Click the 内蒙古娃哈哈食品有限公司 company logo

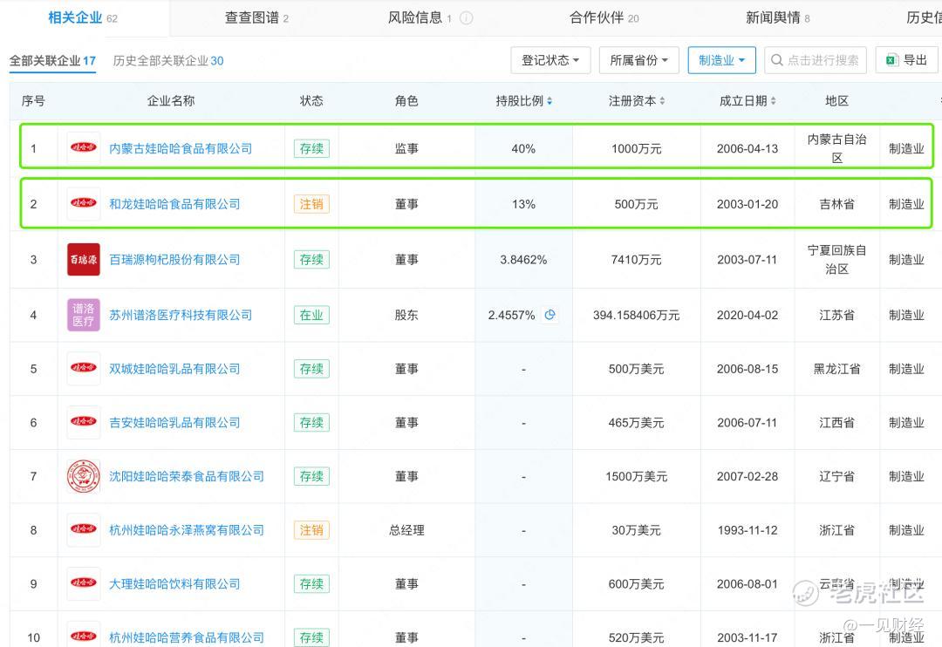(84, 147)
